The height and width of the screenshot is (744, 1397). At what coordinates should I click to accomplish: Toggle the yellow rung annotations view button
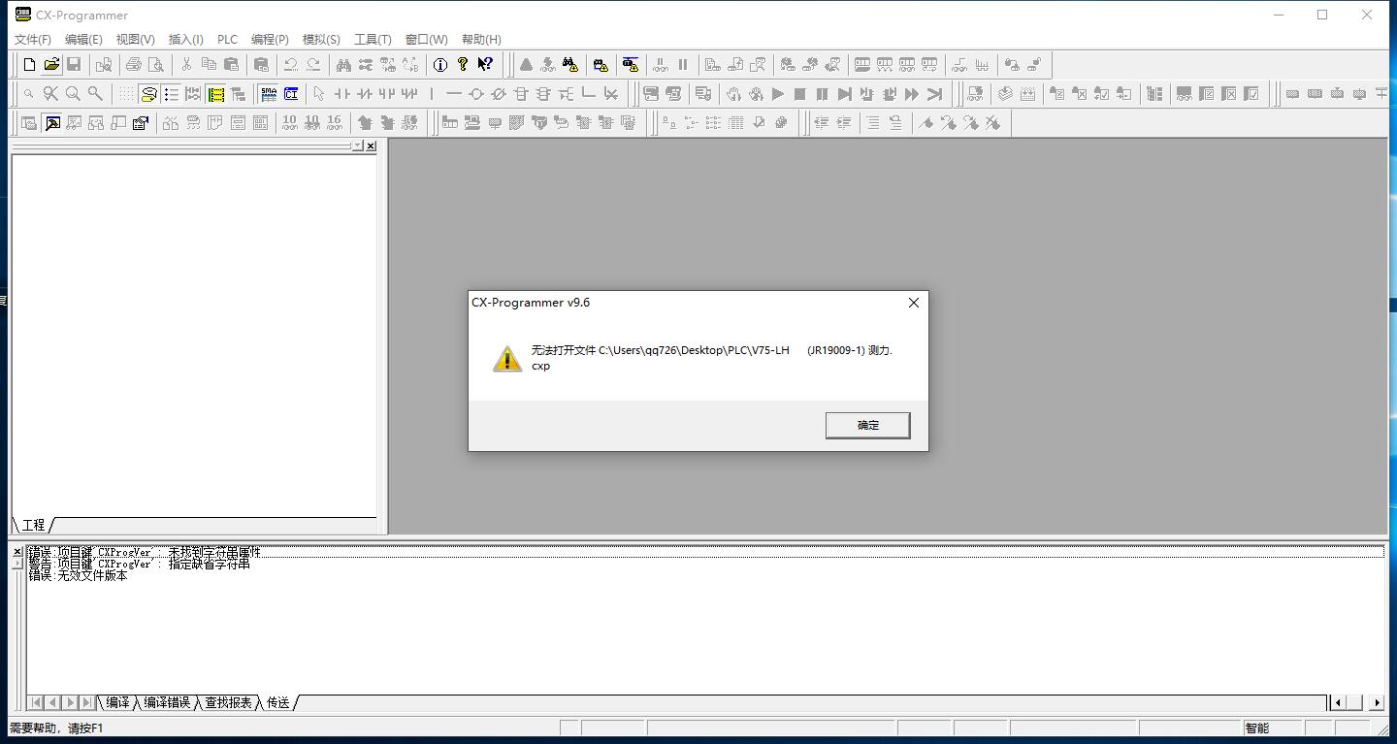pos(215,94)
